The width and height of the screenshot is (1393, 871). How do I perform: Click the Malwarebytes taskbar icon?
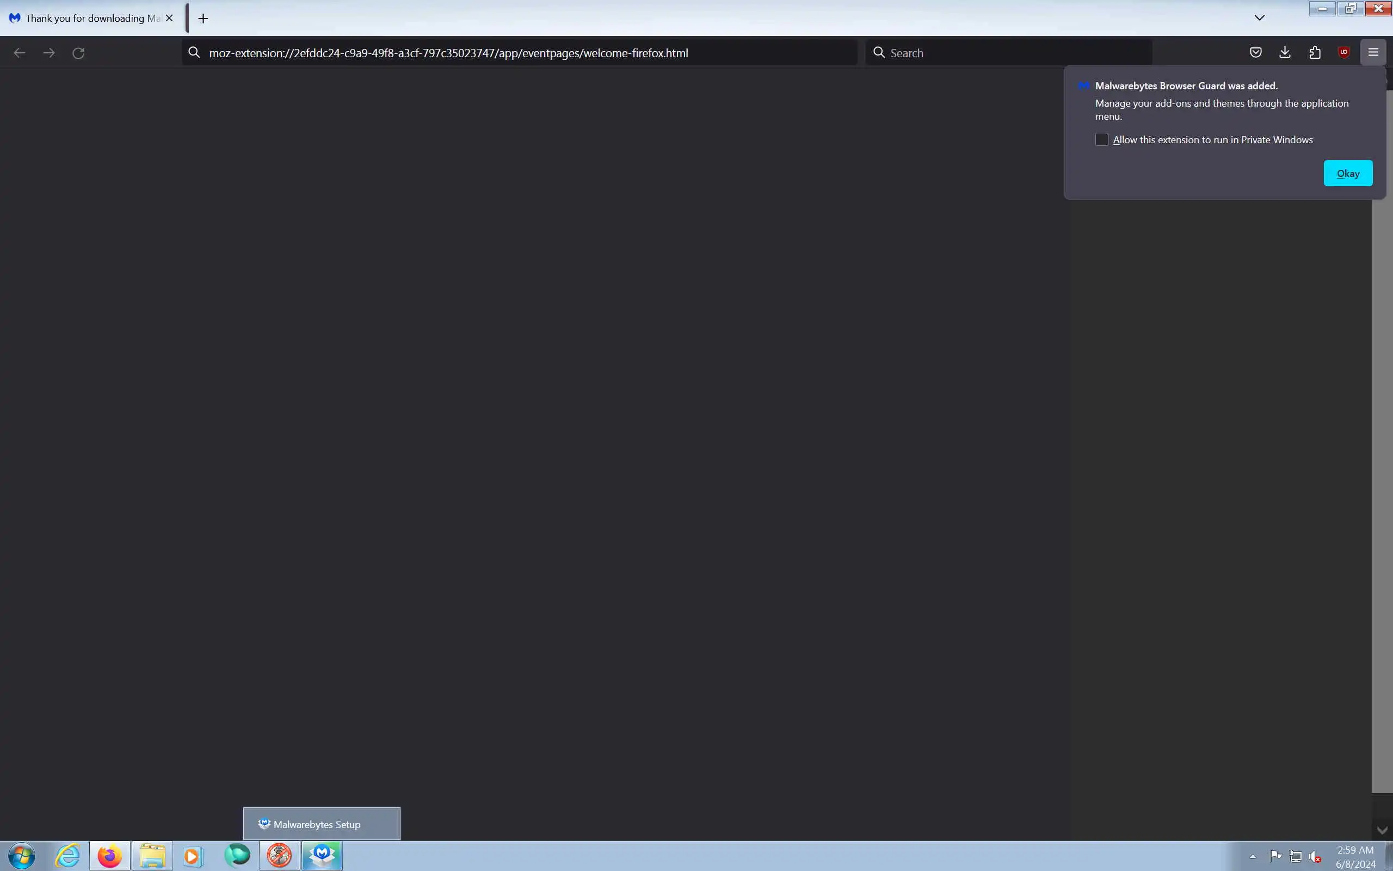point(322,855)
